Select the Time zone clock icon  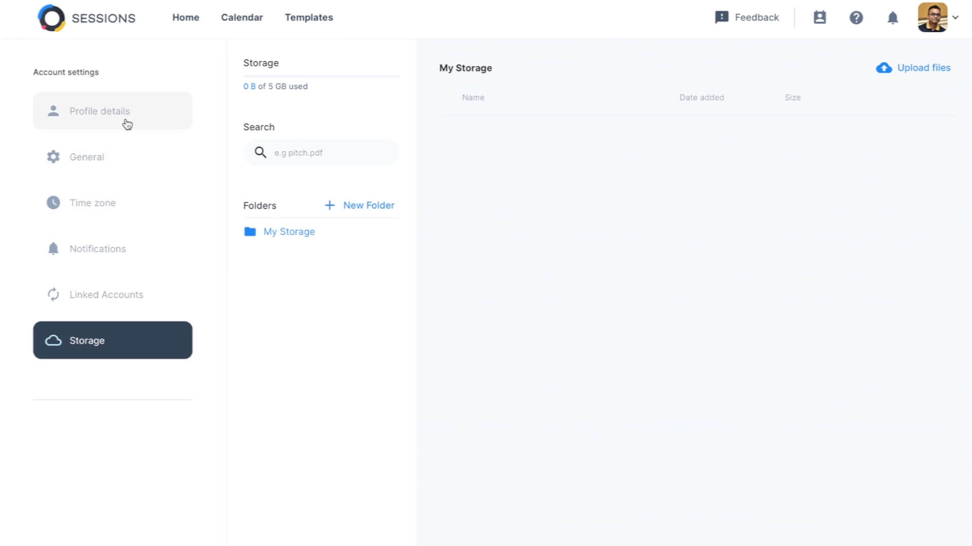(x=53, y=202)
